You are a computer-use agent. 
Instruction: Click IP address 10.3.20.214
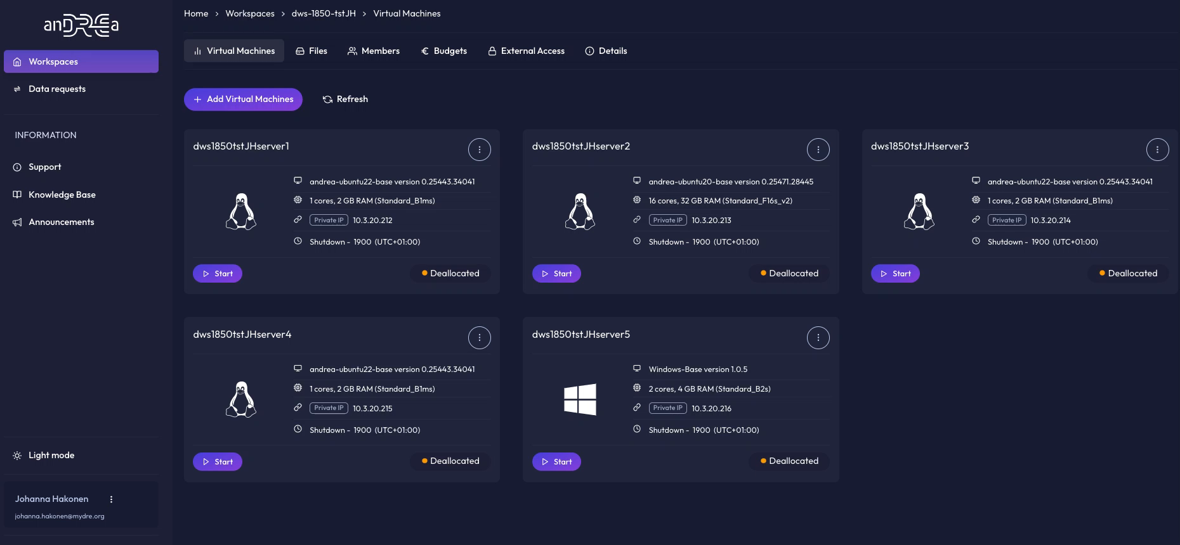pos(1051,221)
